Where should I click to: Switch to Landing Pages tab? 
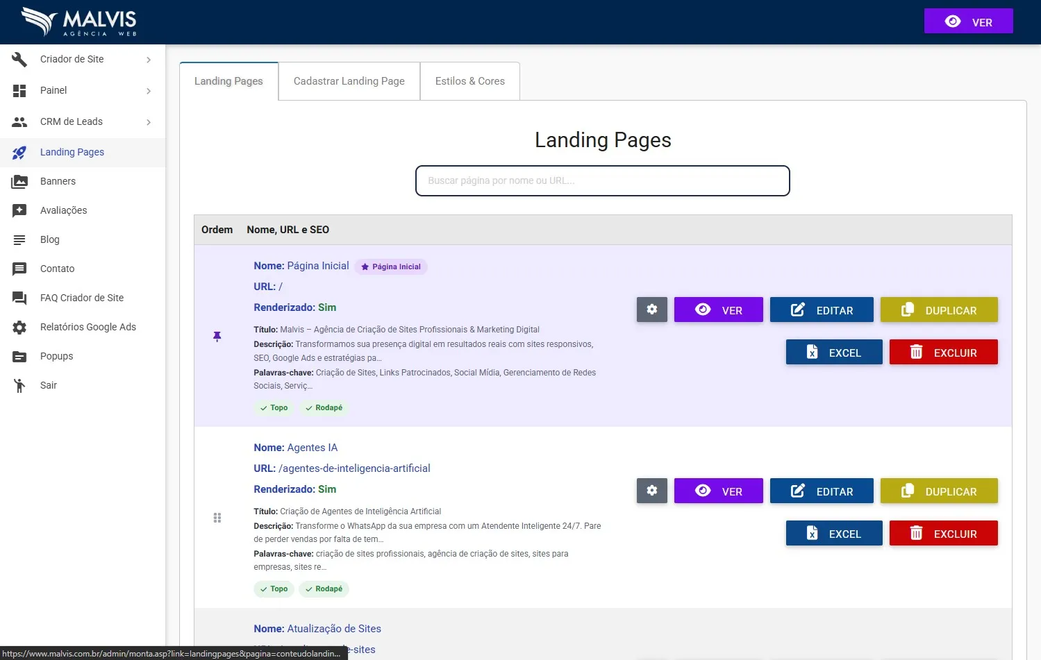tap(228, 81)
